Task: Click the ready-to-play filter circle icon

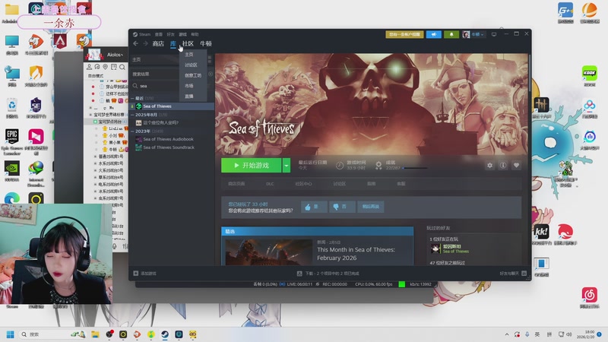Action: tap(211, 74)
